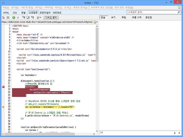
Task: Click the modernizr-2.5.3.js script line
Action: point(44,49)
